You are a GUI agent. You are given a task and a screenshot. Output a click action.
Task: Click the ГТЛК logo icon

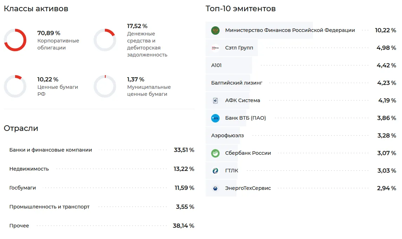[x=215, y=171]
